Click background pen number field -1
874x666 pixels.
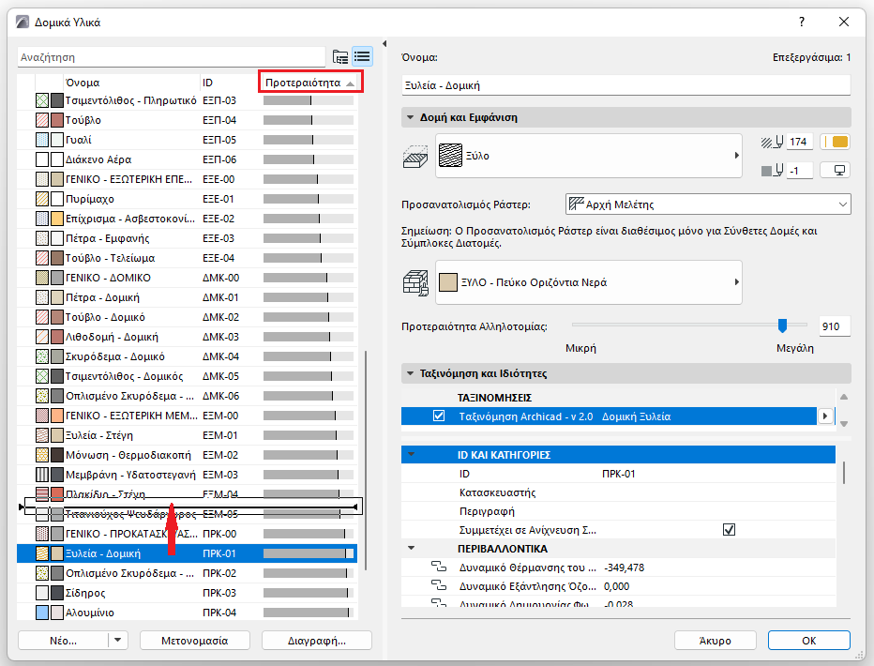(800, 171)
